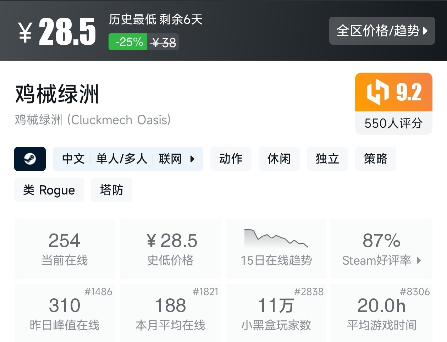The image size is (447, 342).
Task: Switch to the 当前在线 stats card
Action: [65, 248]
